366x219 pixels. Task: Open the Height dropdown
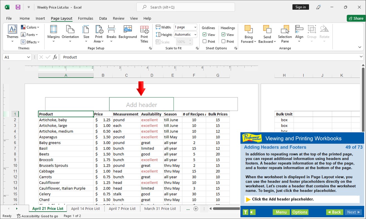pos(195,34)
